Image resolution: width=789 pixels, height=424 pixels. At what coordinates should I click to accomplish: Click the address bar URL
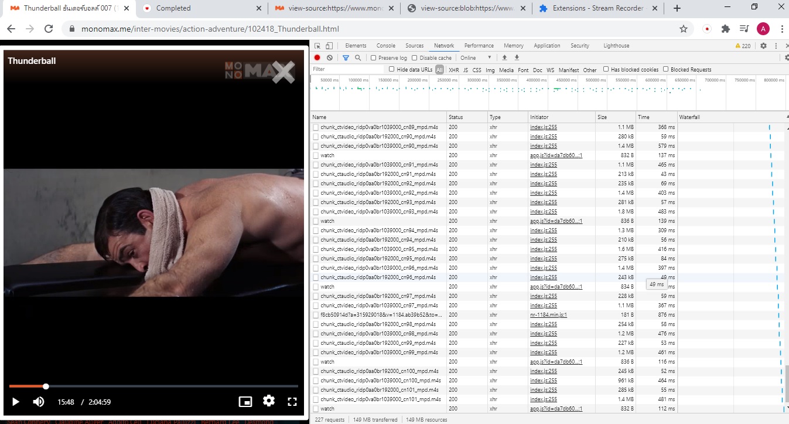pos(210,29)
